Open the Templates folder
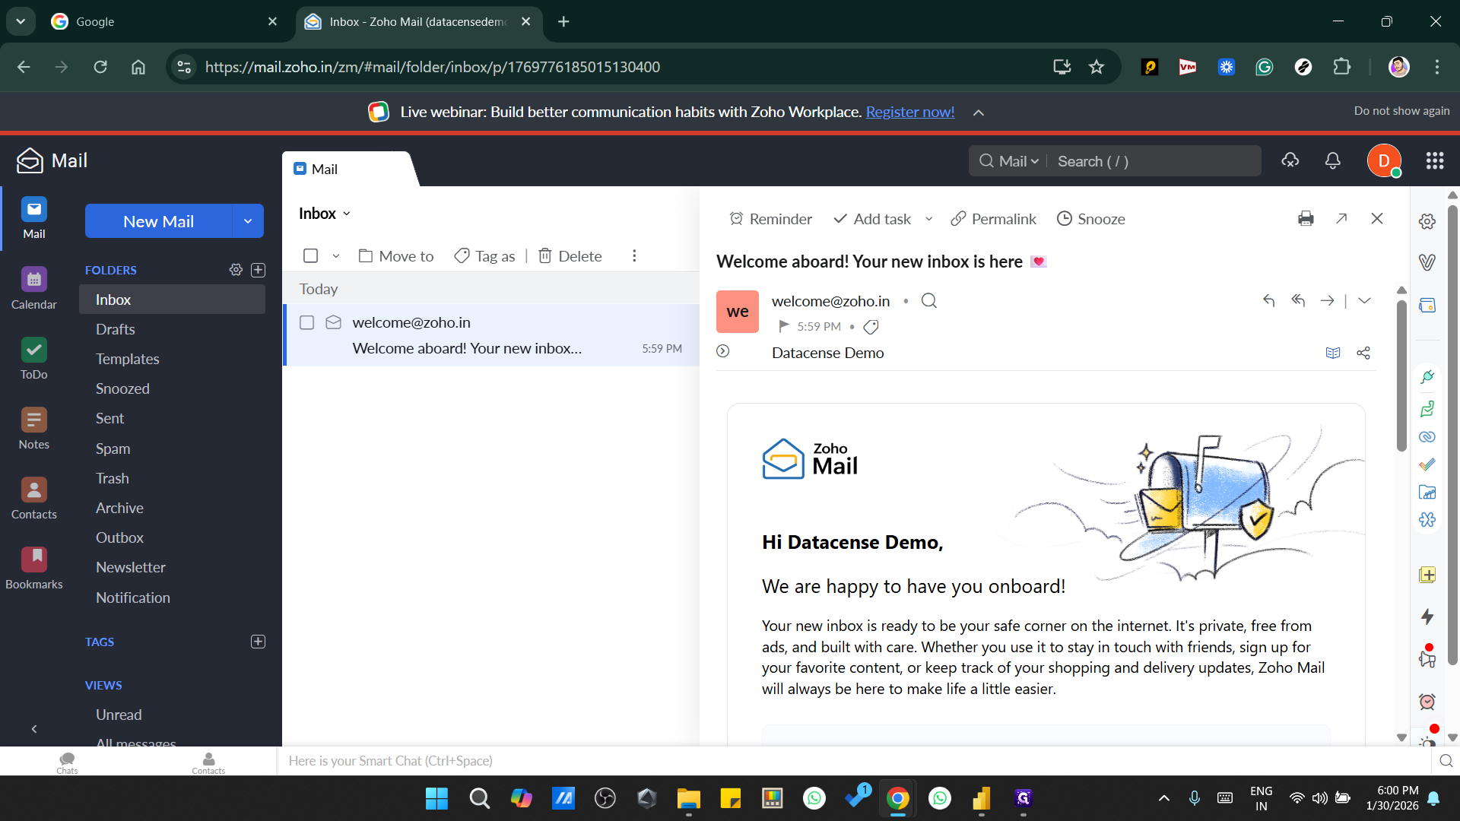 (x=127, y=358)
